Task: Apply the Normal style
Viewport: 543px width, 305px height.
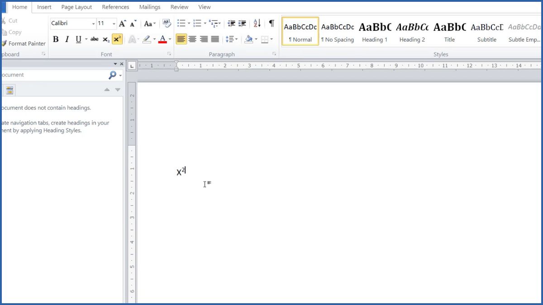Action: click(300, 31)
